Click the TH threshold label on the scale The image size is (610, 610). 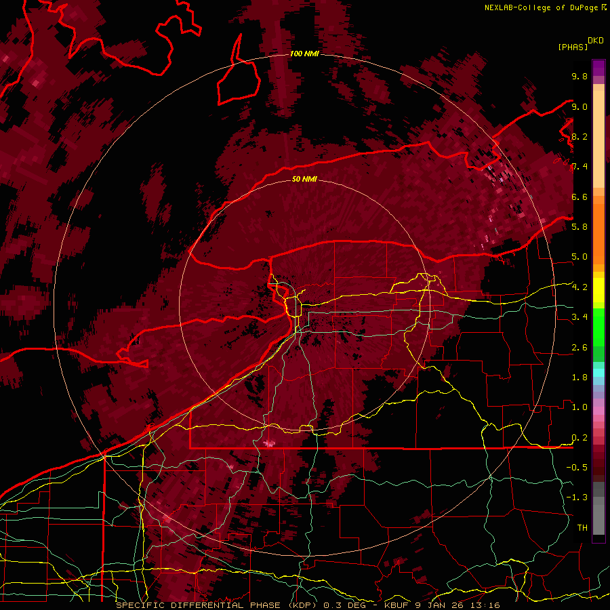(582, 527)
